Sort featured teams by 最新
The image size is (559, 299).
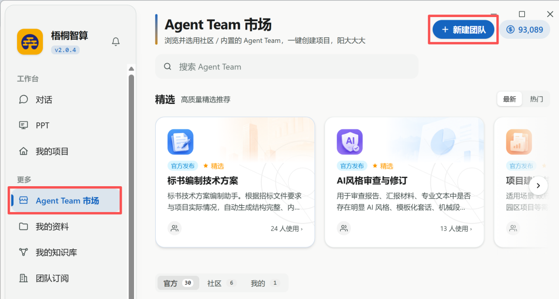(509, 99)
